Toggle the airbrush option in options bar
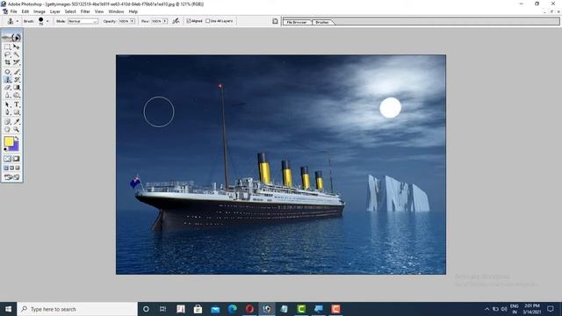Image resolution: width=562 pixels, height=316 pixels. [176, 21]
